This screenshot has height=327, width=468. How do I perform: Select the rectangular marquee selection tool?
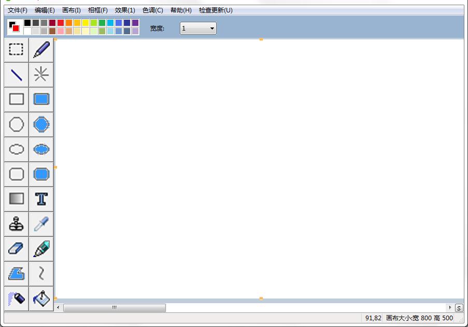pos(17,50)
